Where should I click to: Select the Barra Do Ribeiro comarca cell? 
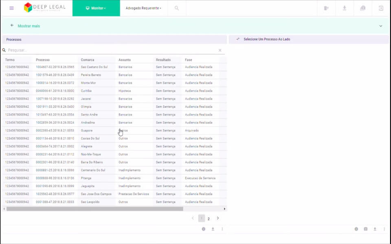pyautogui.click(x=92, y=162)
